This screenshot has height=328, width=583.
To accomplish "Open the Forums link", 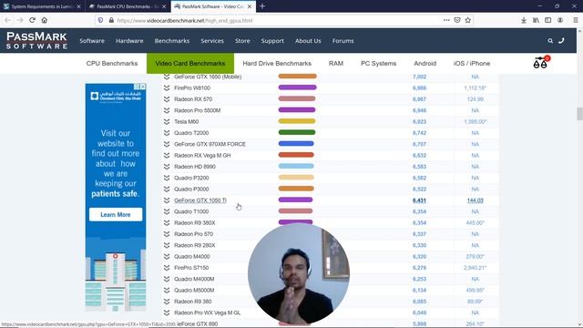I will point(343,41).
